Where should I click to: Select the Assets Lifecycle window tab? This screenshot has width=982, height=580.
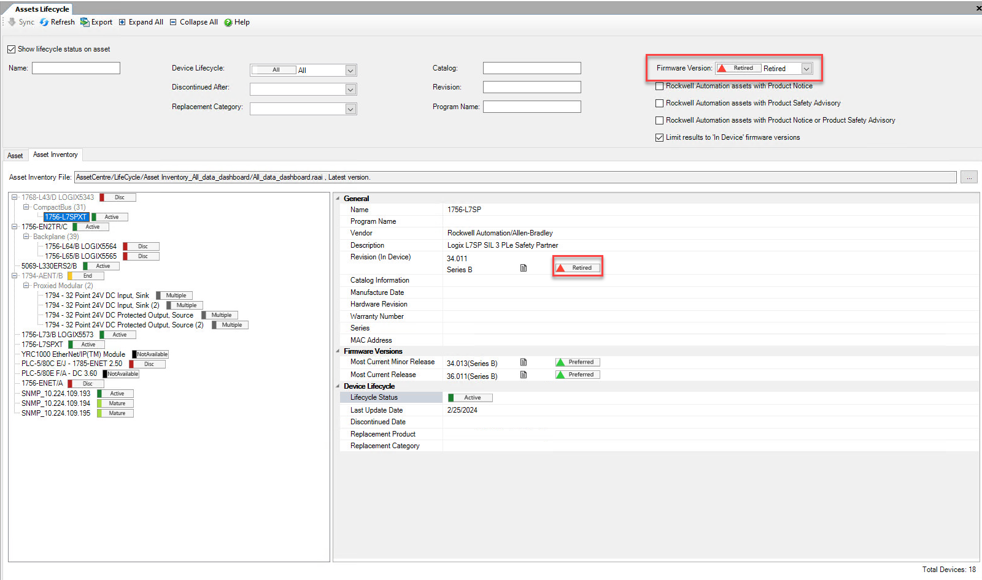coord(42,9)
